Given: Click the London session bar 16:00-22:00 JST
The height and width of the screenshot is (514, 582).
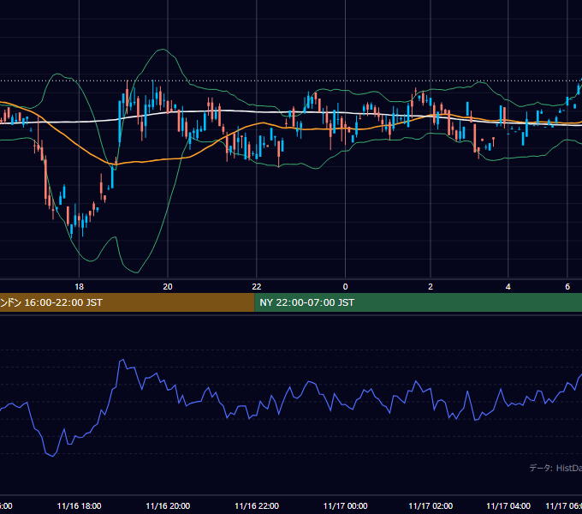Looking at the screenshot, I should pos(127,302).
